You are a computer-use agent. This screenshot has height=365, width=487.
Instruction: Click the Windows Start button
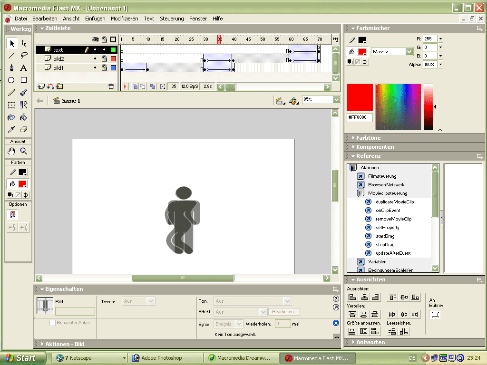(x=24, y=358)
